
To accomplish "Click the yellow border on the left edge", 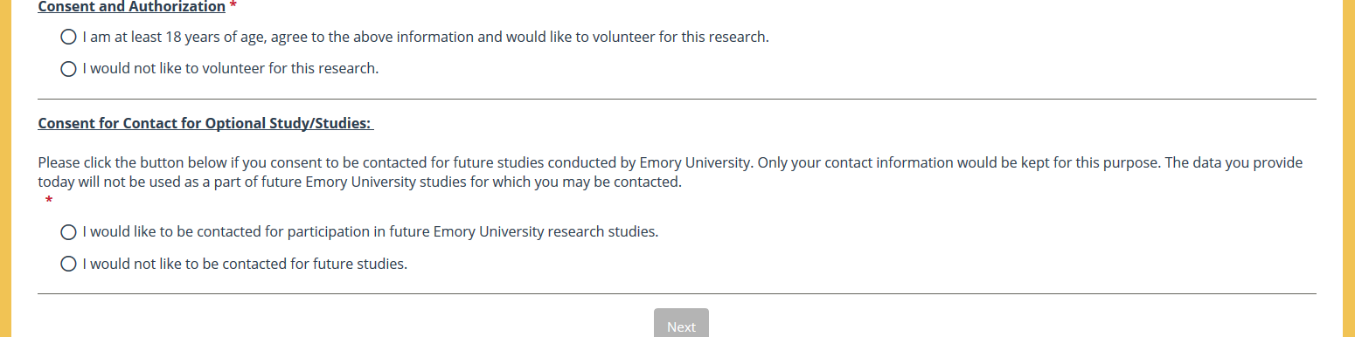I will (5, 168).
